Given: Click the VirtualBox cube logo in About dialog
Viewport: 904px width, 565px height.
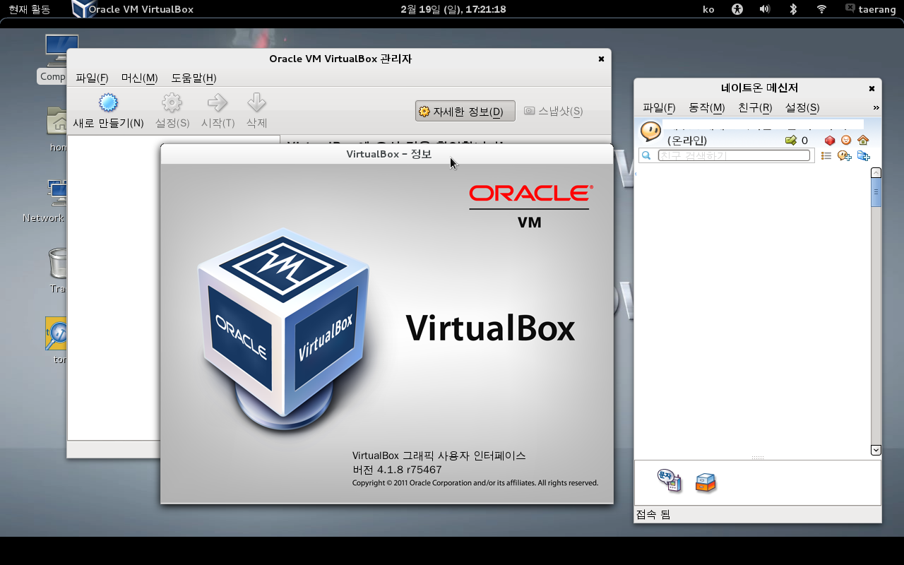Looking at the screenshot, I should pos(282,328).
